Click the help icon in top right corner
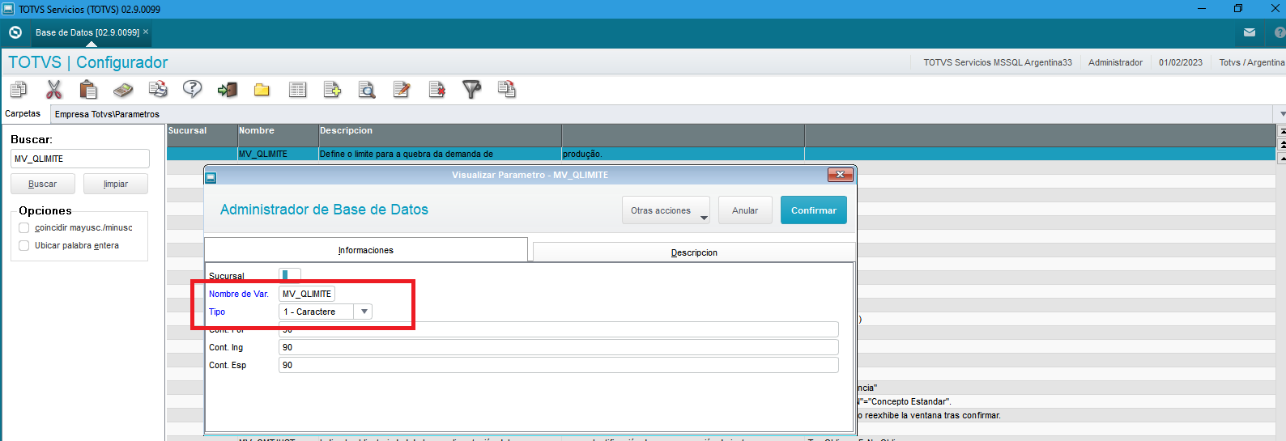Image resolution: width=1286 pixels, height=441 pixels. (1280, 32)
